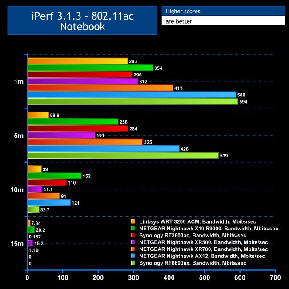289x289 pixels.
Task: Click the green X10 R9000 bar at 10m (152)
Action: tap(55, 176)
